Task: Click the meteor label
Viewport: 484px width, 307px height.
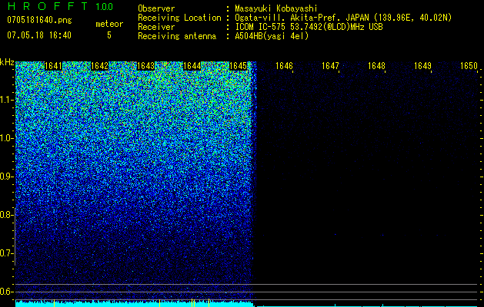Action: [109, 24]
